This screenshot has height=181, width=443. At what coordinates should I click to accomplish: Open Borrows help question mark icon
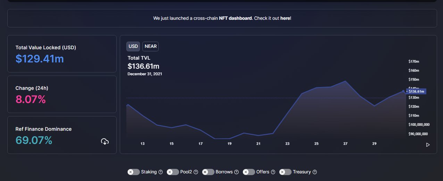[236, 172]
